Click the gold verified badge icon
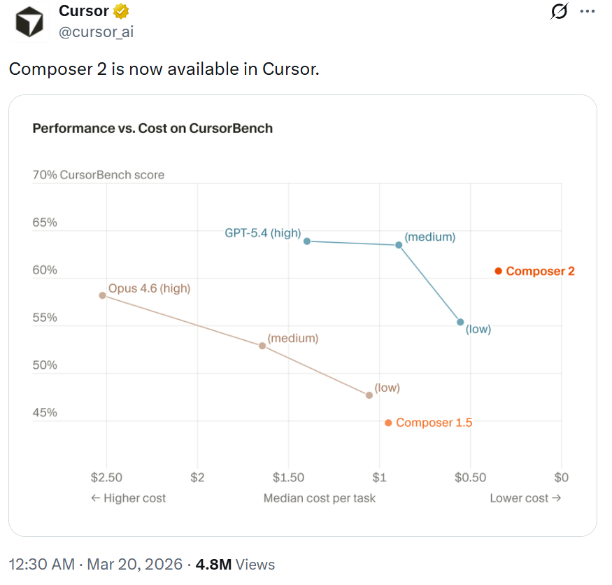 pos(122,11)
